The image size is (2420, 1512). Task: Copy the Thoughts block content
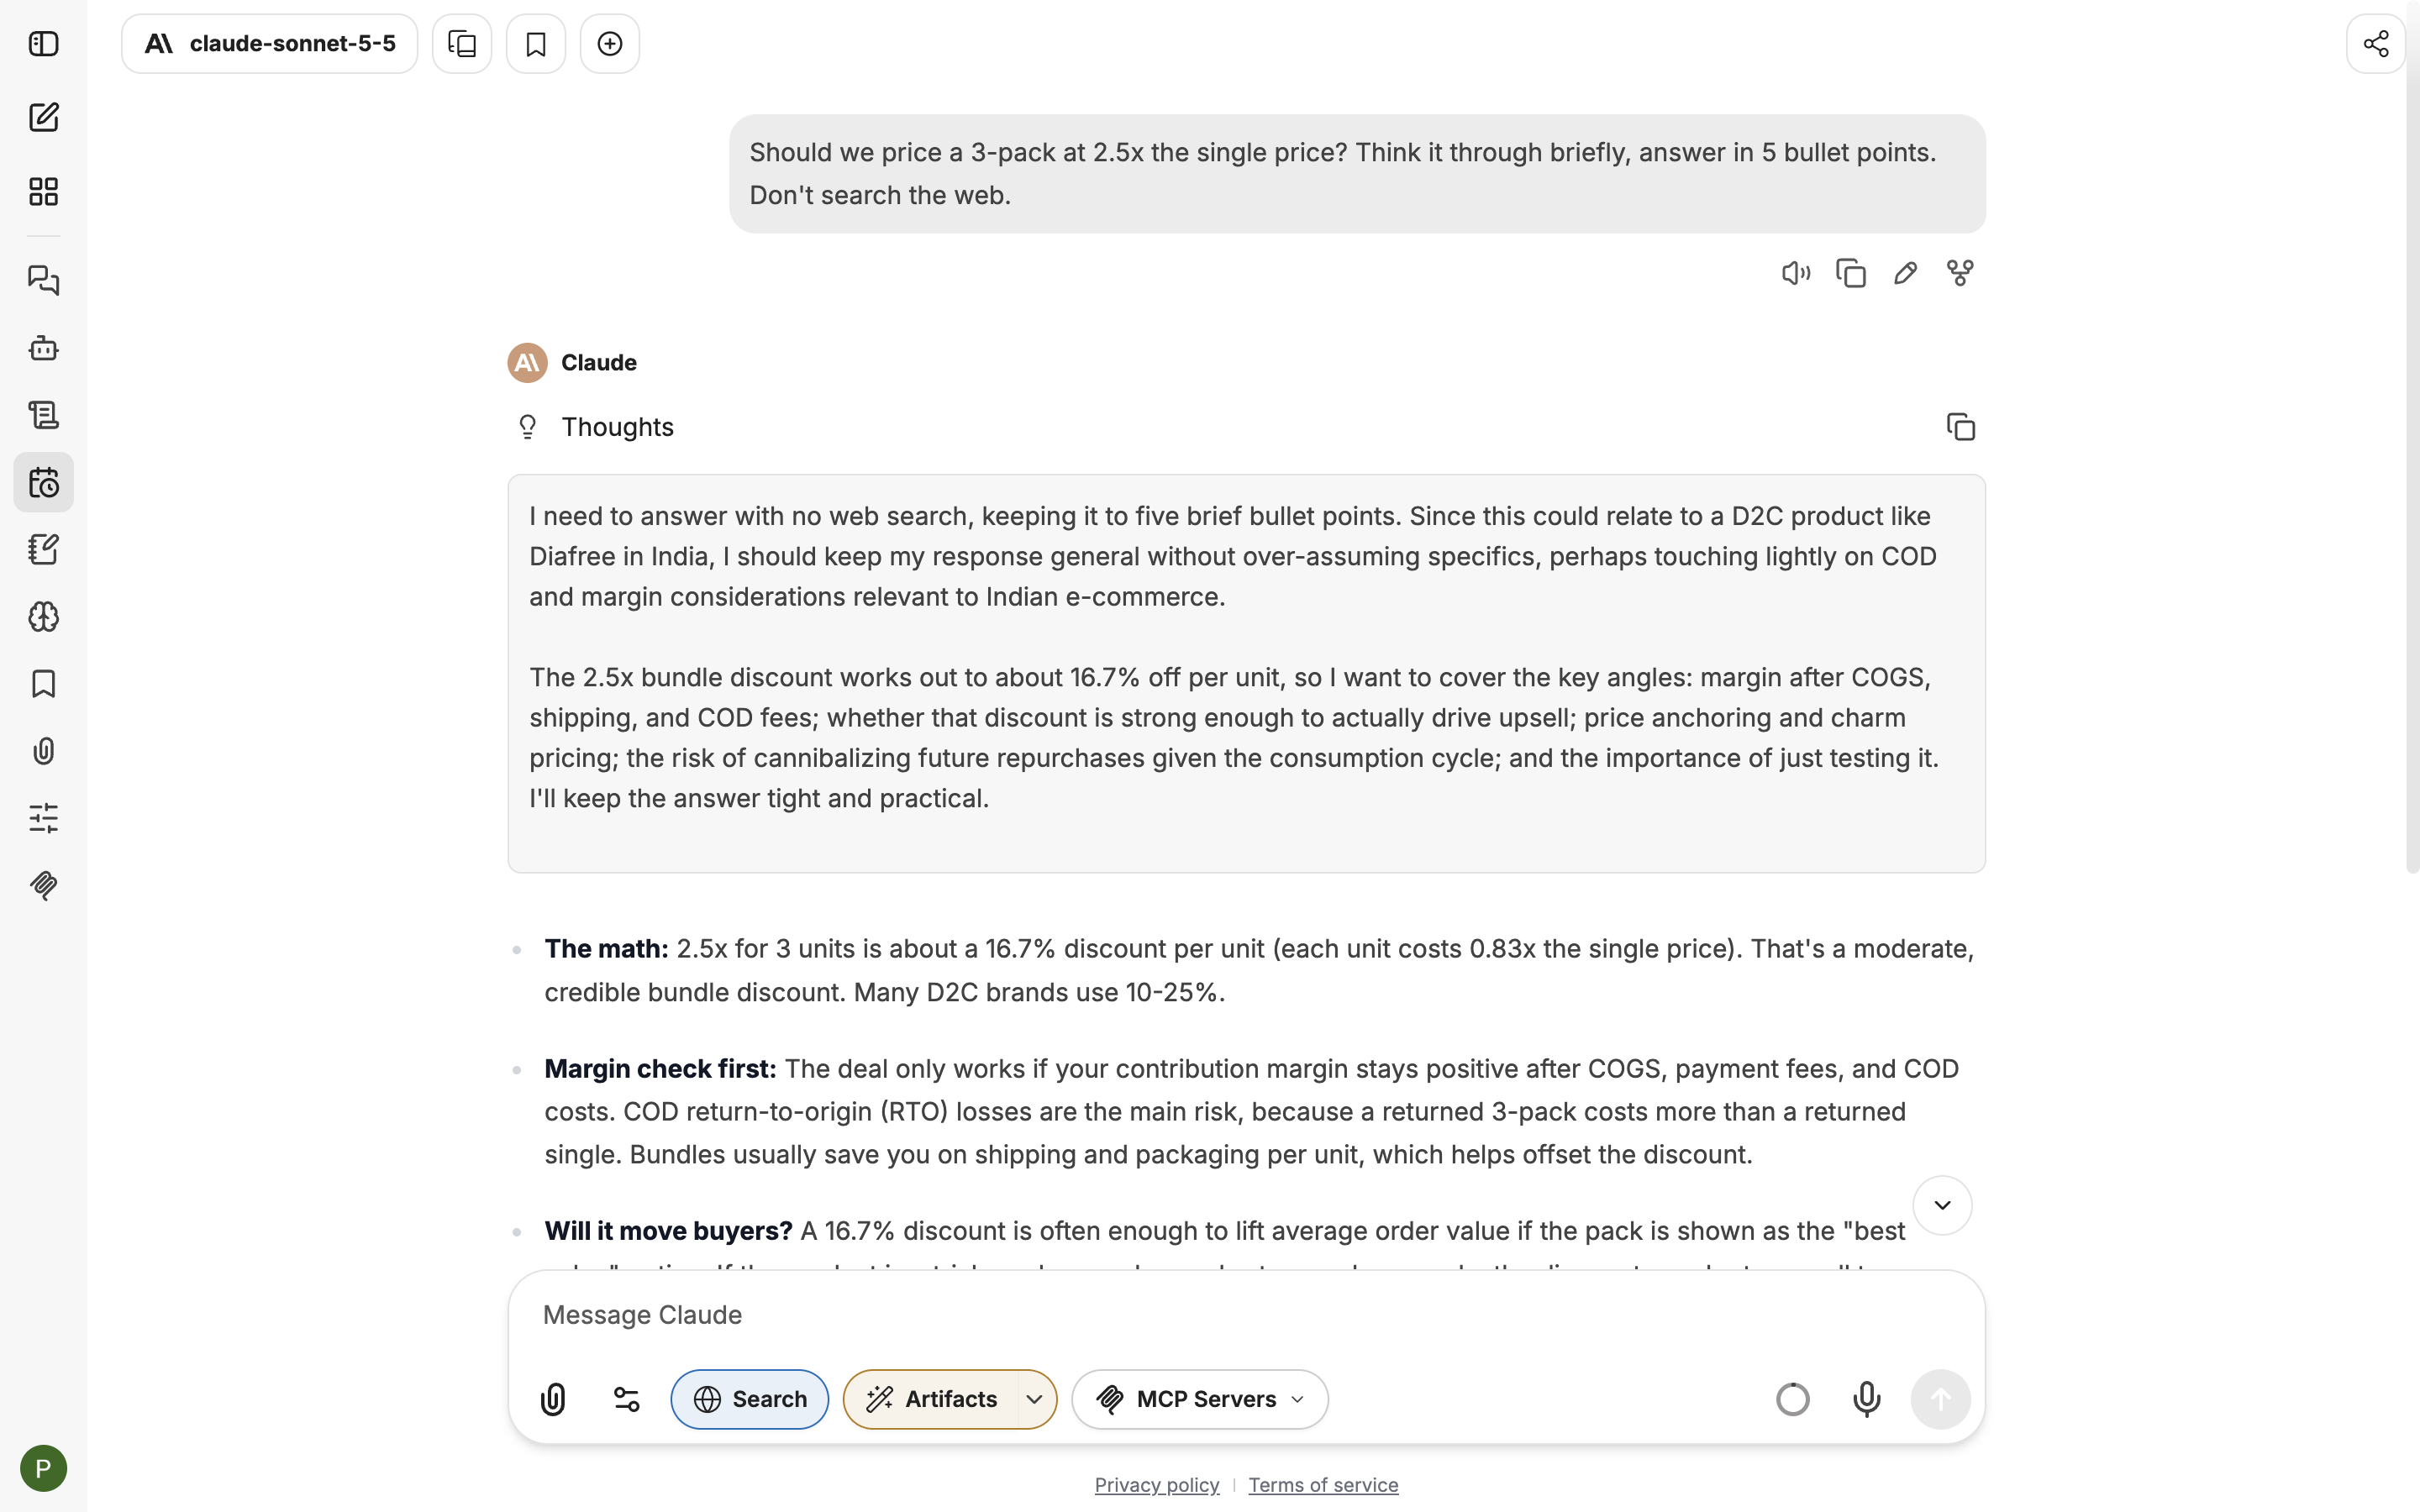tap(1960, 427)
